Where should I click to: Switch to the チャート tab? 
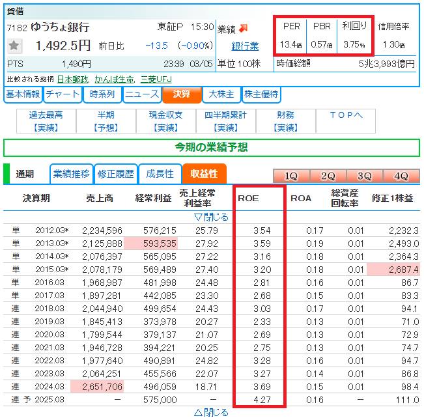(63, 94)
